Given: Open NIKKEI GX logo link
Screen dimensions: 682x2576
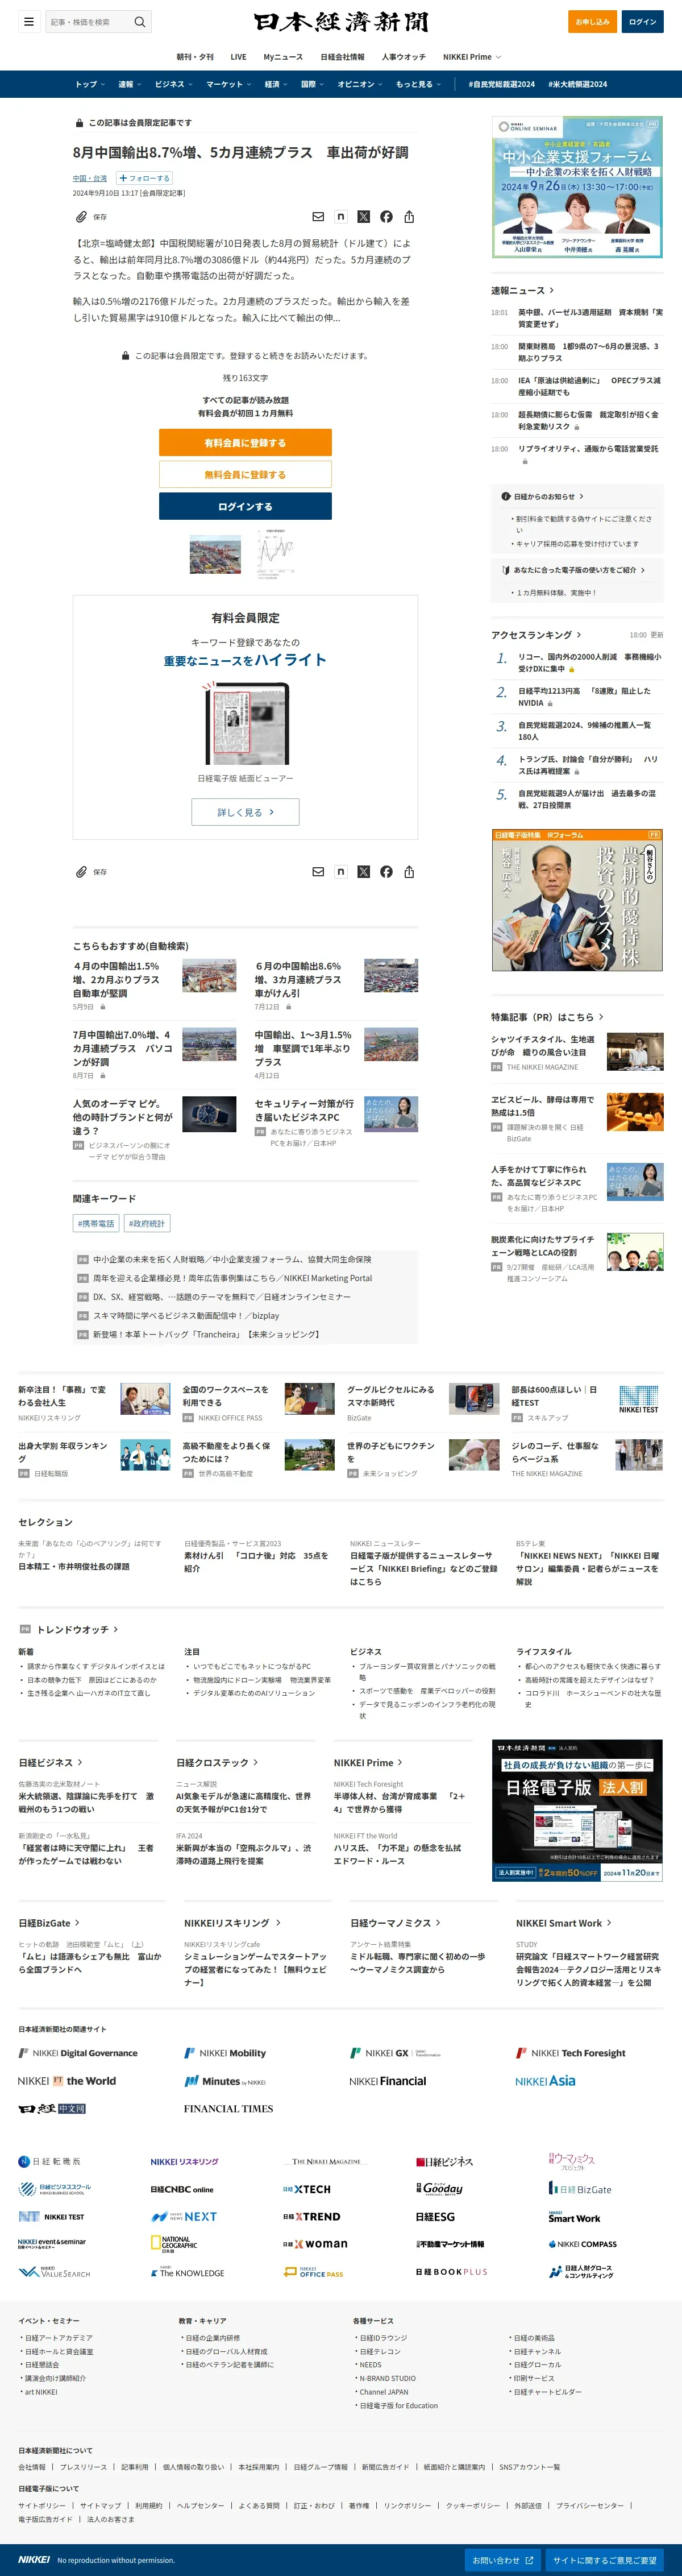Looking at the screenshot, I should click(x=394, y=2053).
